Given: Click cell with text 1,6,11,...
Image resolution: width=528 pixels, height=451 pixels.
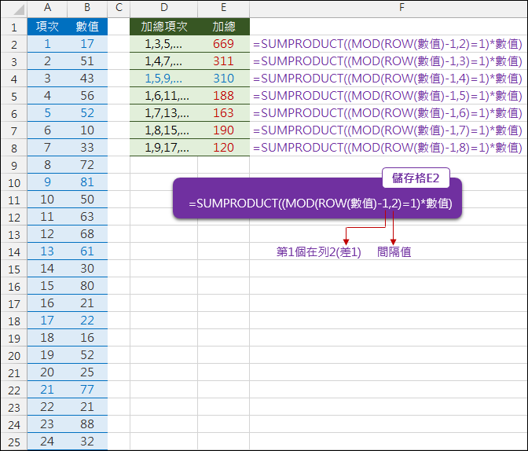Looking at the screenshot, I should (x=163, y=96).
